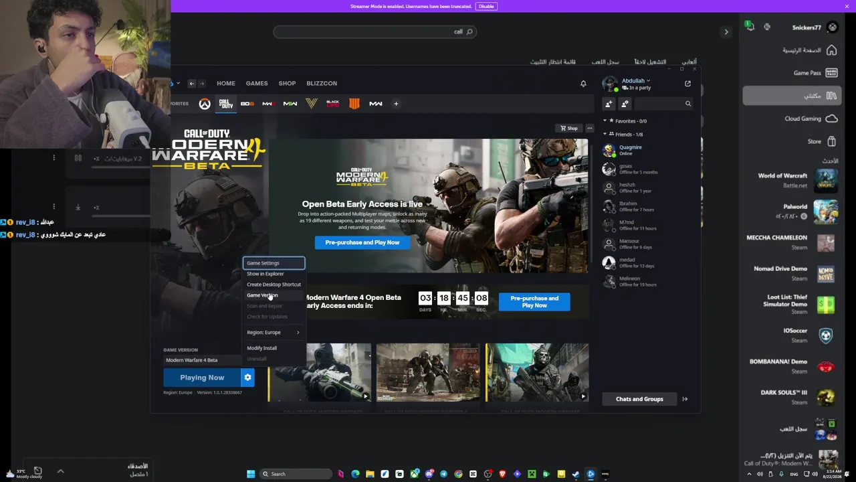This screenshot has height=482, width=856.
Task: Expand the Chats and Groups panel arrow
Action: 685,399
